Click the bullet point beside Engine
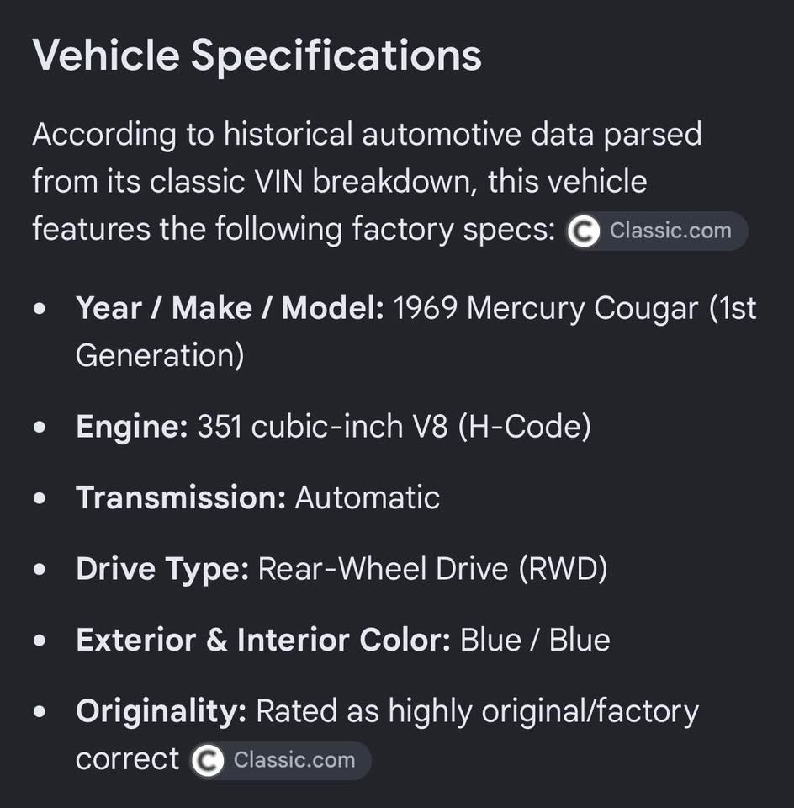 coord(40,428)
